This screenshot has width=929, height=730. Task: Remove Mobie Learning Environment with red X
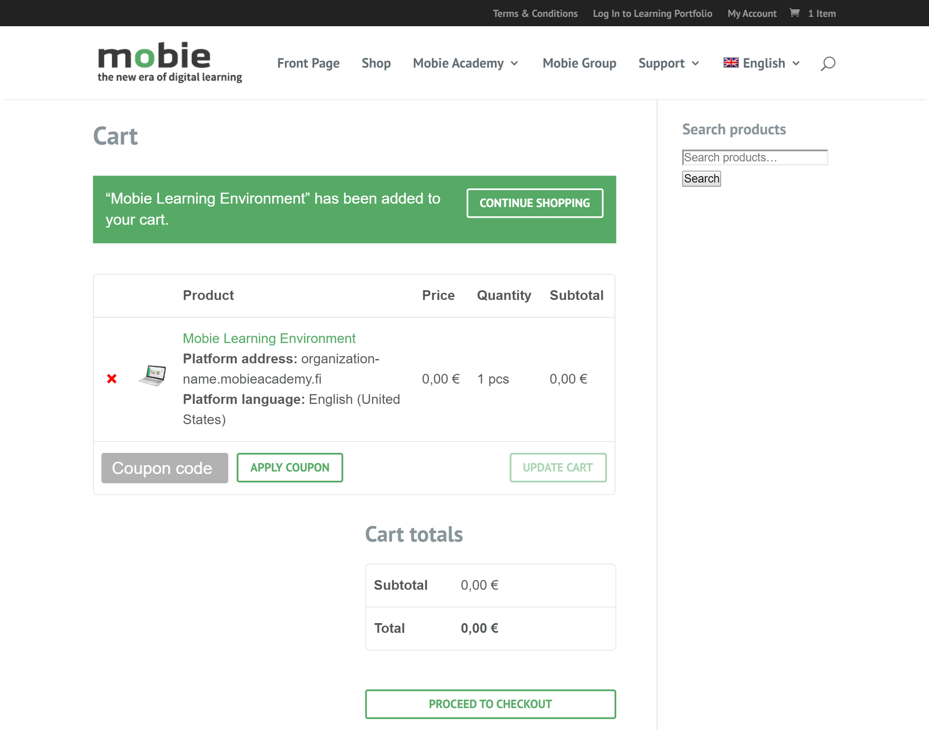click(x=112, y=379)
